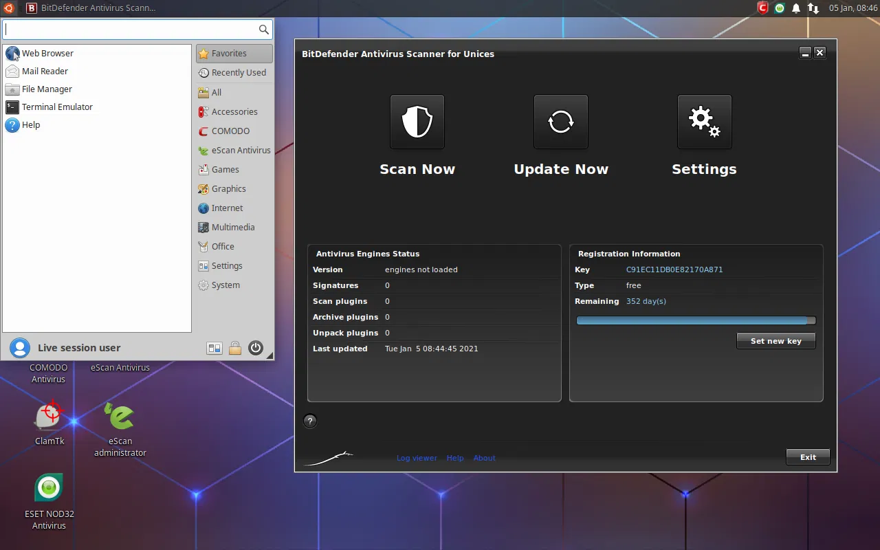
Task: Click the Live session user avatar
Action: pos(20,348)
